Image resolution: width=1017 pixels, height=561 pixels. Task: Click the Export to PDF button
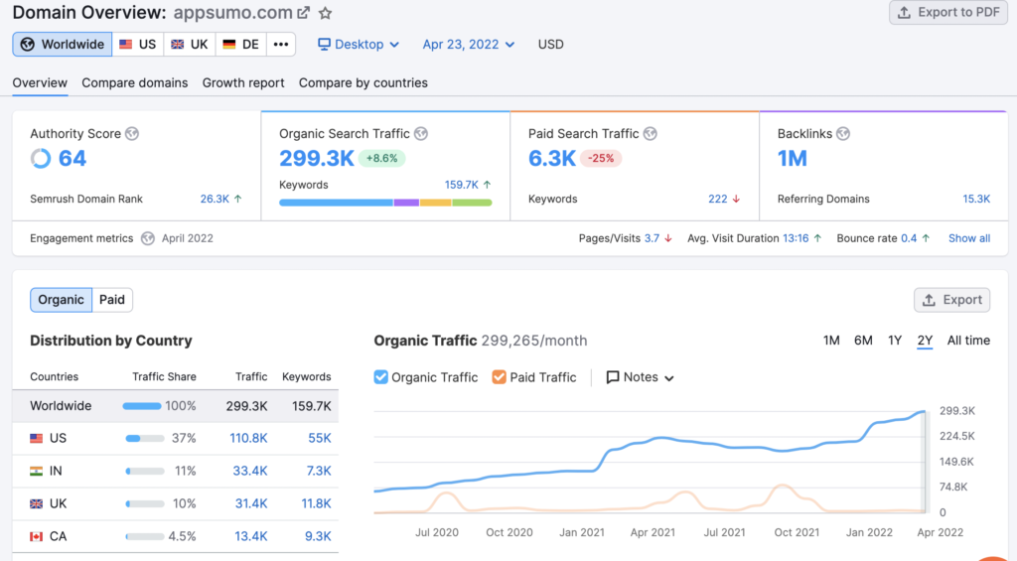point(948,12)
